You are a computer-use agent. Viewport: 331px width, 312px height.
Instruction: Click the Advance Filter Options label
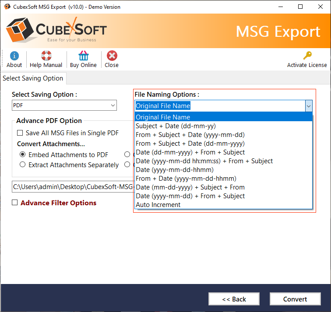click(x=59, y=203)
